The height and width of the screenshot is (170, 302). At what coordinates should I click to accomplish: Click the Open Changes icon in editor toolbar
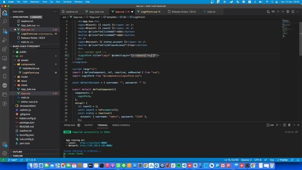point(268,12)
